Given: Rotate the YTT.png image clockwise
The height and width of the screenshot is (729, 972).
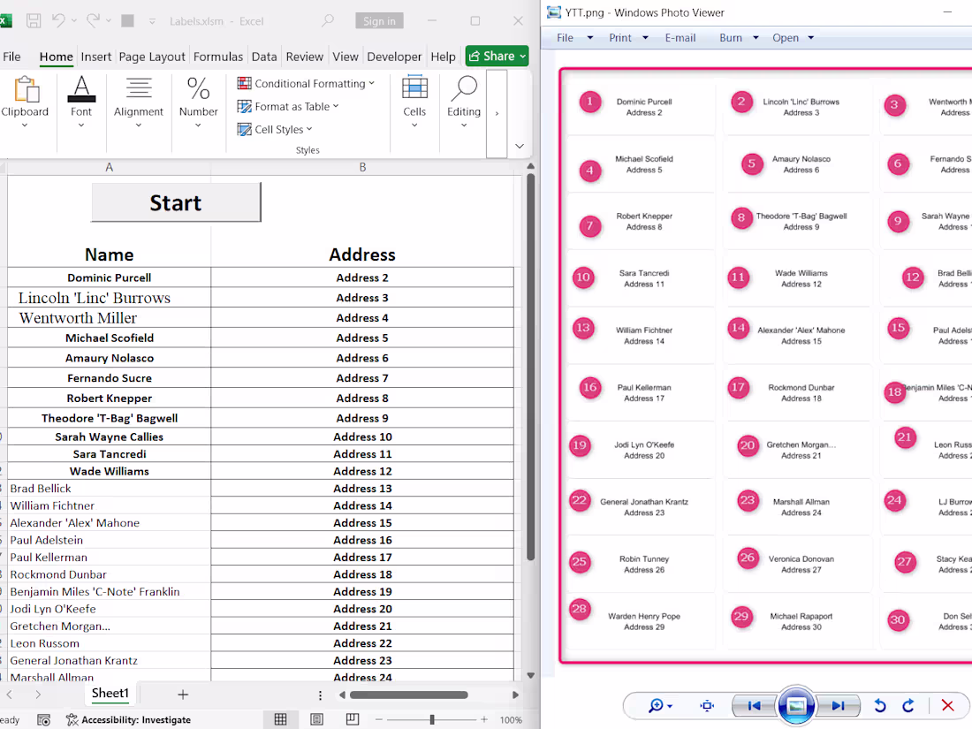Looking at the screenshot, I should [x=907, y=705].
